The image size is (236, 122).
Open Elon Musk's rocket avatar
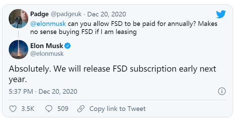(18, 49)
